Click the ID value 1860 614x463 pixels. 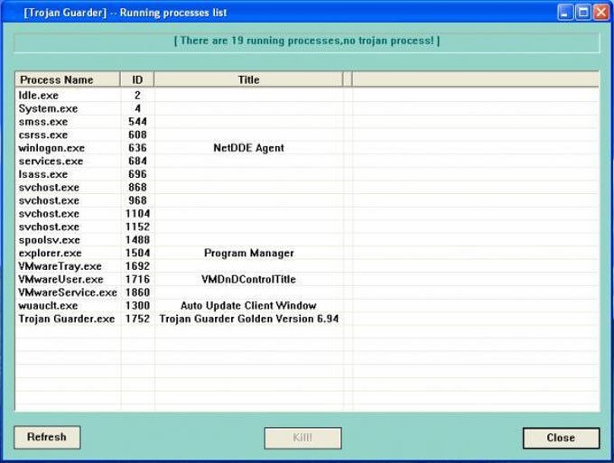[137, 292]
